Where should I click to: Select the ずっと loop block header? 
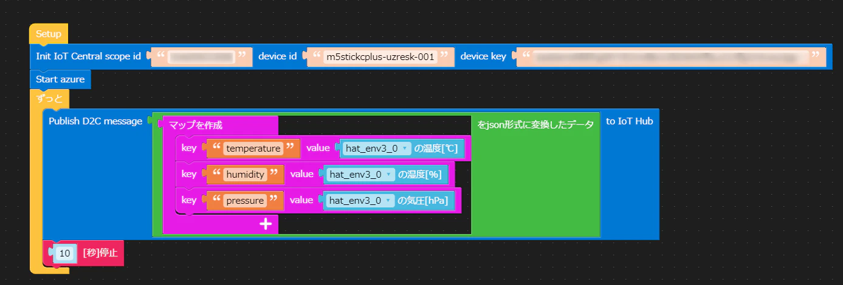click(x=49, y=99)
